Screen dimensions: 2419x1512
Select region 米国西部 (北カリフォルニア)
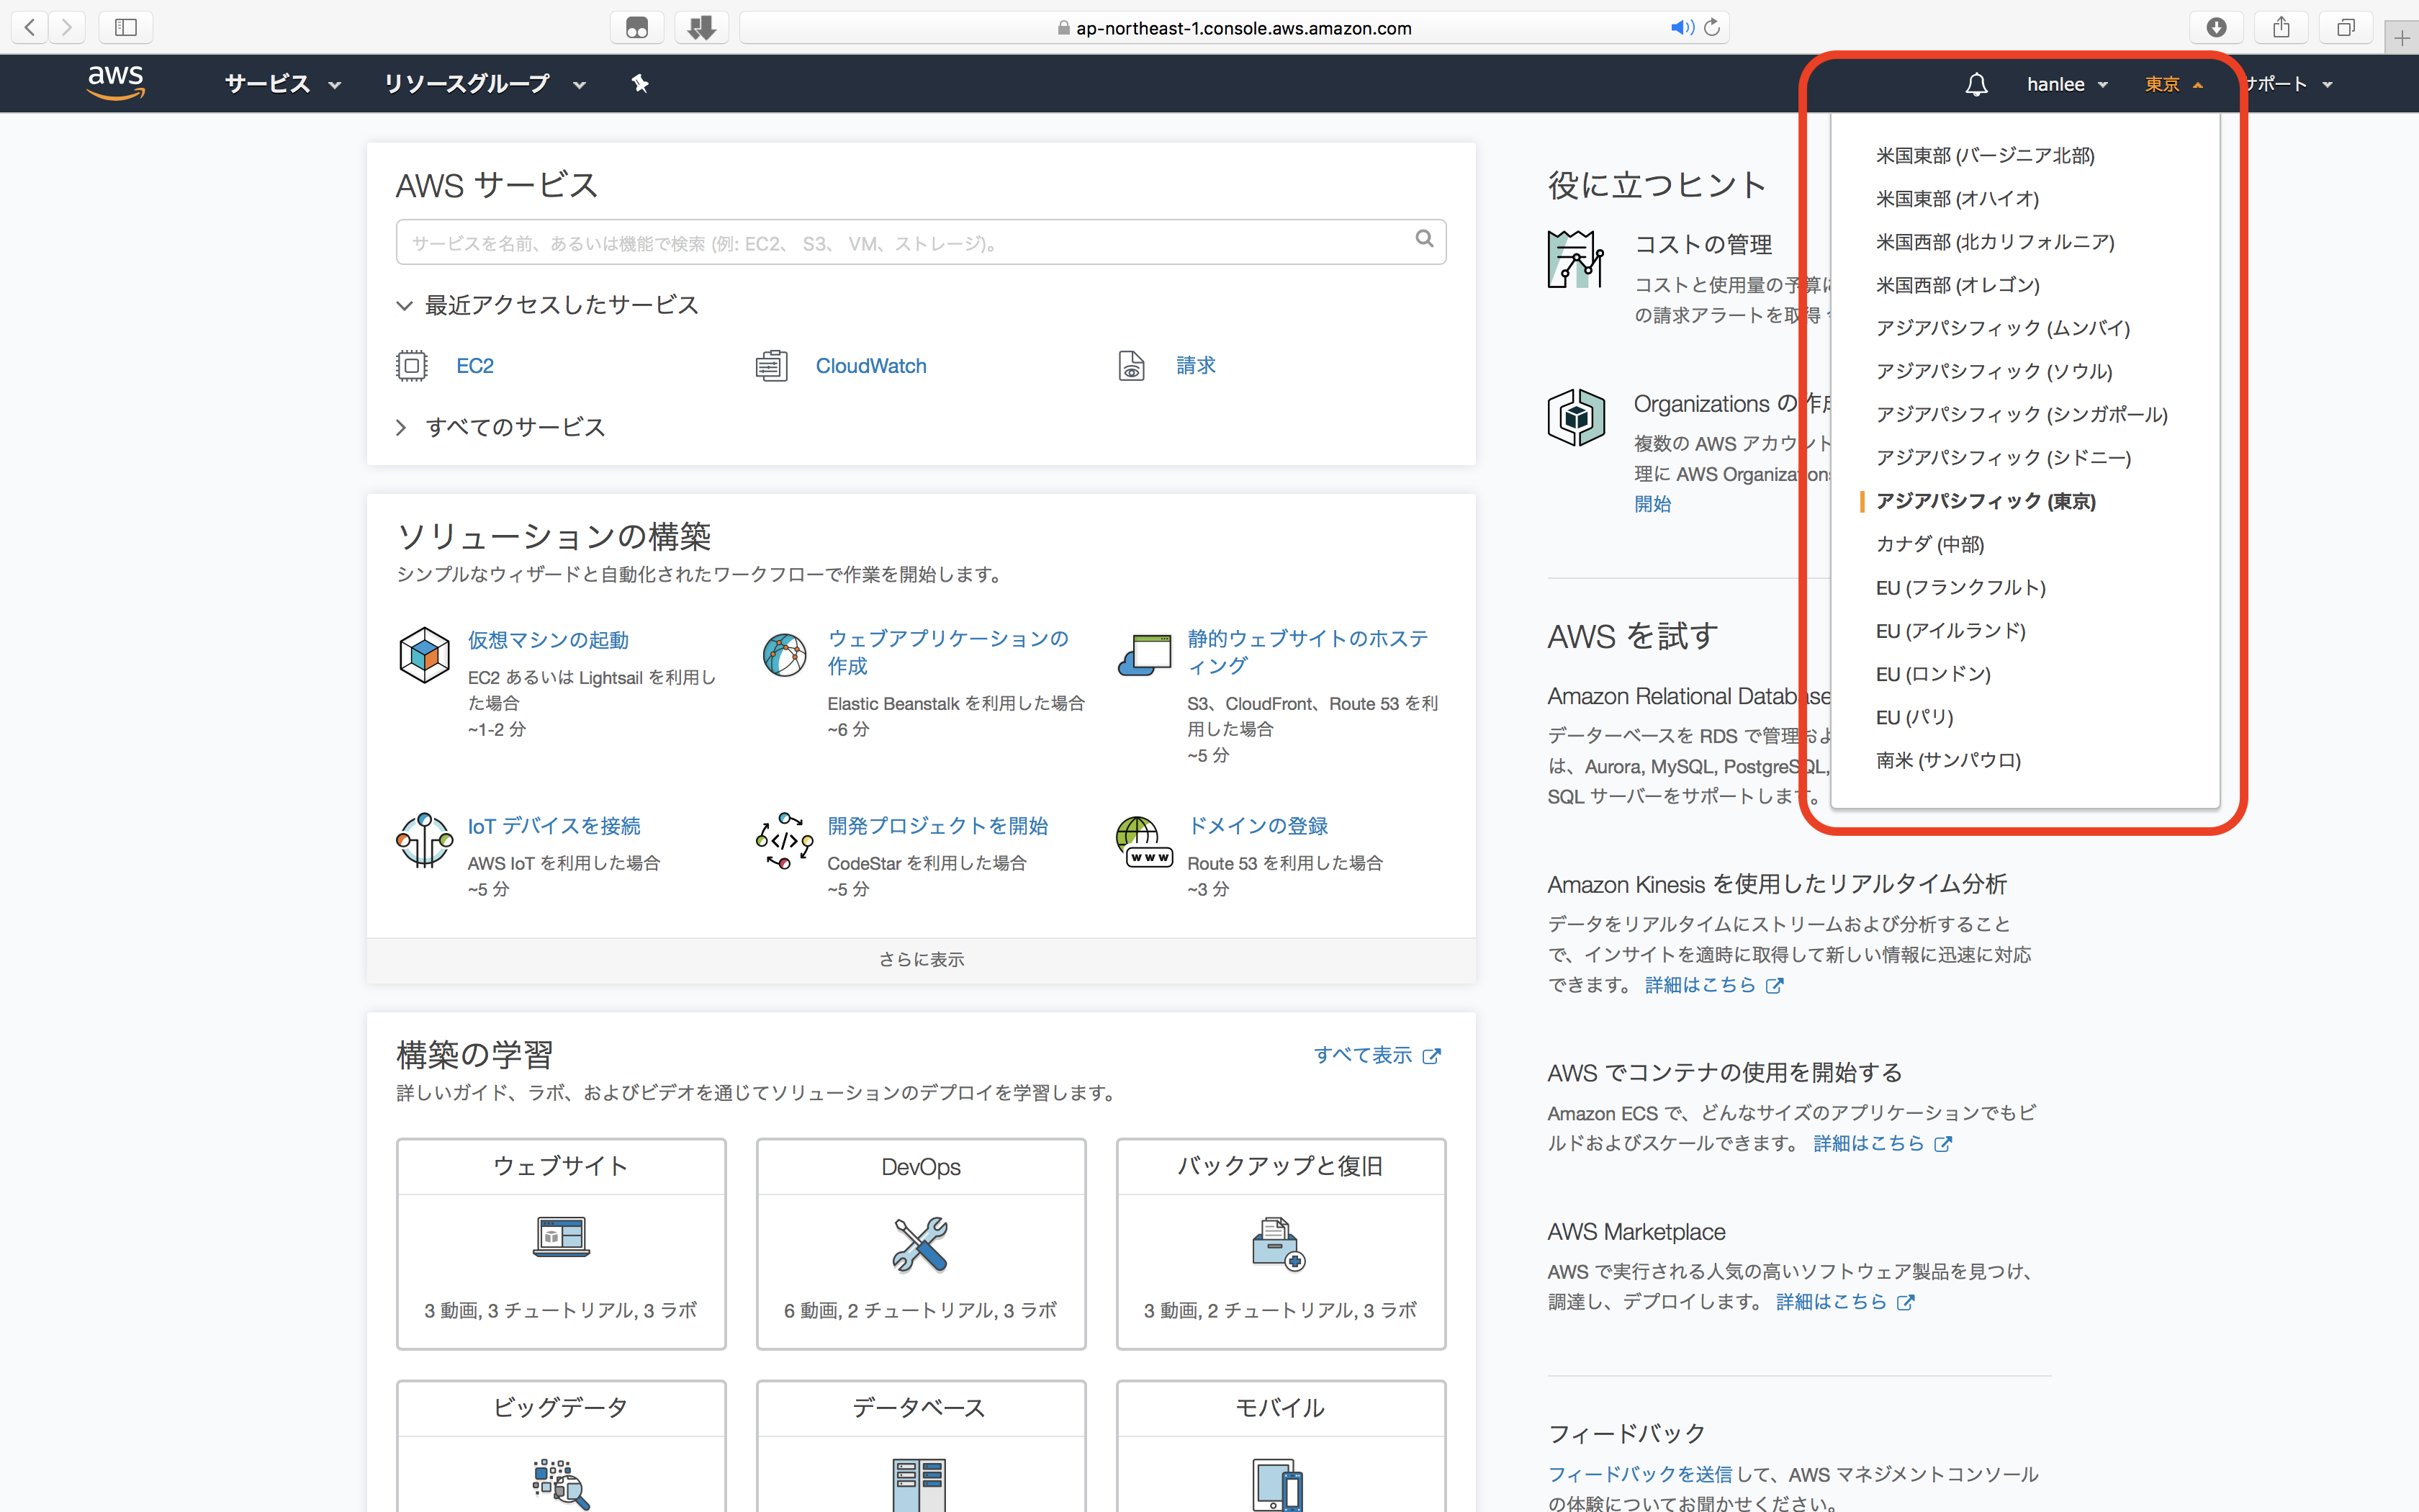(x=1995, y=241)
